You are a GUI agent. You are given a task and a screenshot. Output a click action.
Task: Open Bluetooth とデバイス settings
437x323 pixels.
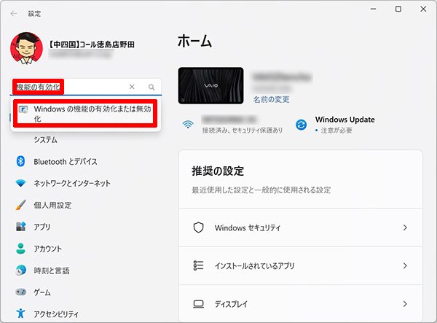[x=66, y=162]
